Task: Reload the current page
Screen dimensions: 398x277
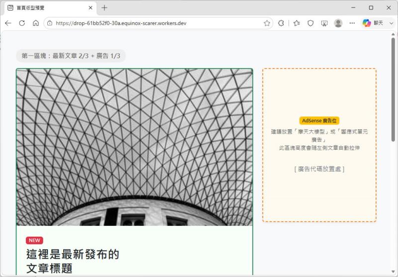Action: [22, 23]
